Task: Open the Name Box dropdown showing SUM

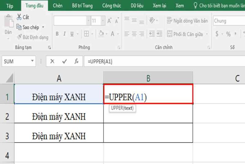Action: [32, 61]
